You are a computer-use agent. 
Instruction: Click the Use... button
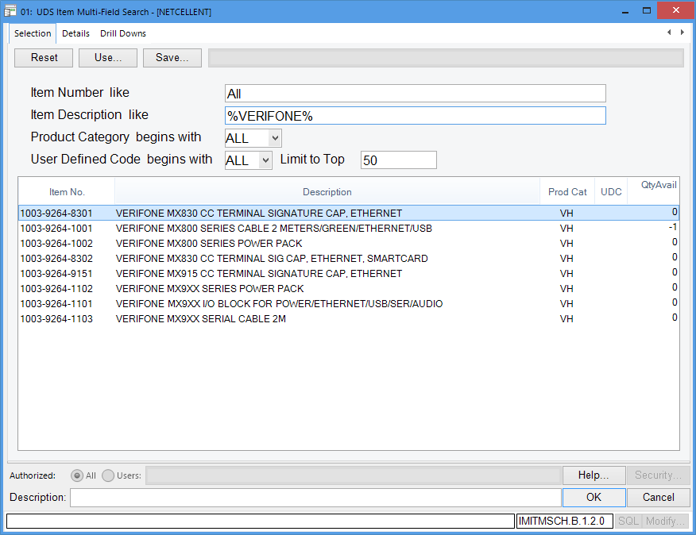pos(108,58)
